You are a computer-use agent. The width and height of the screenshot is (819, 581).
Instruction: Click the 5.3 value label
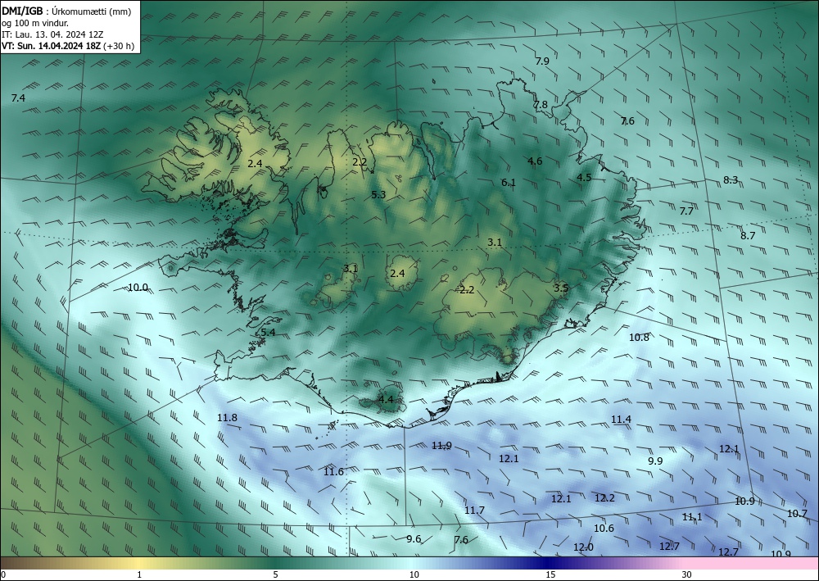[378, 194]
